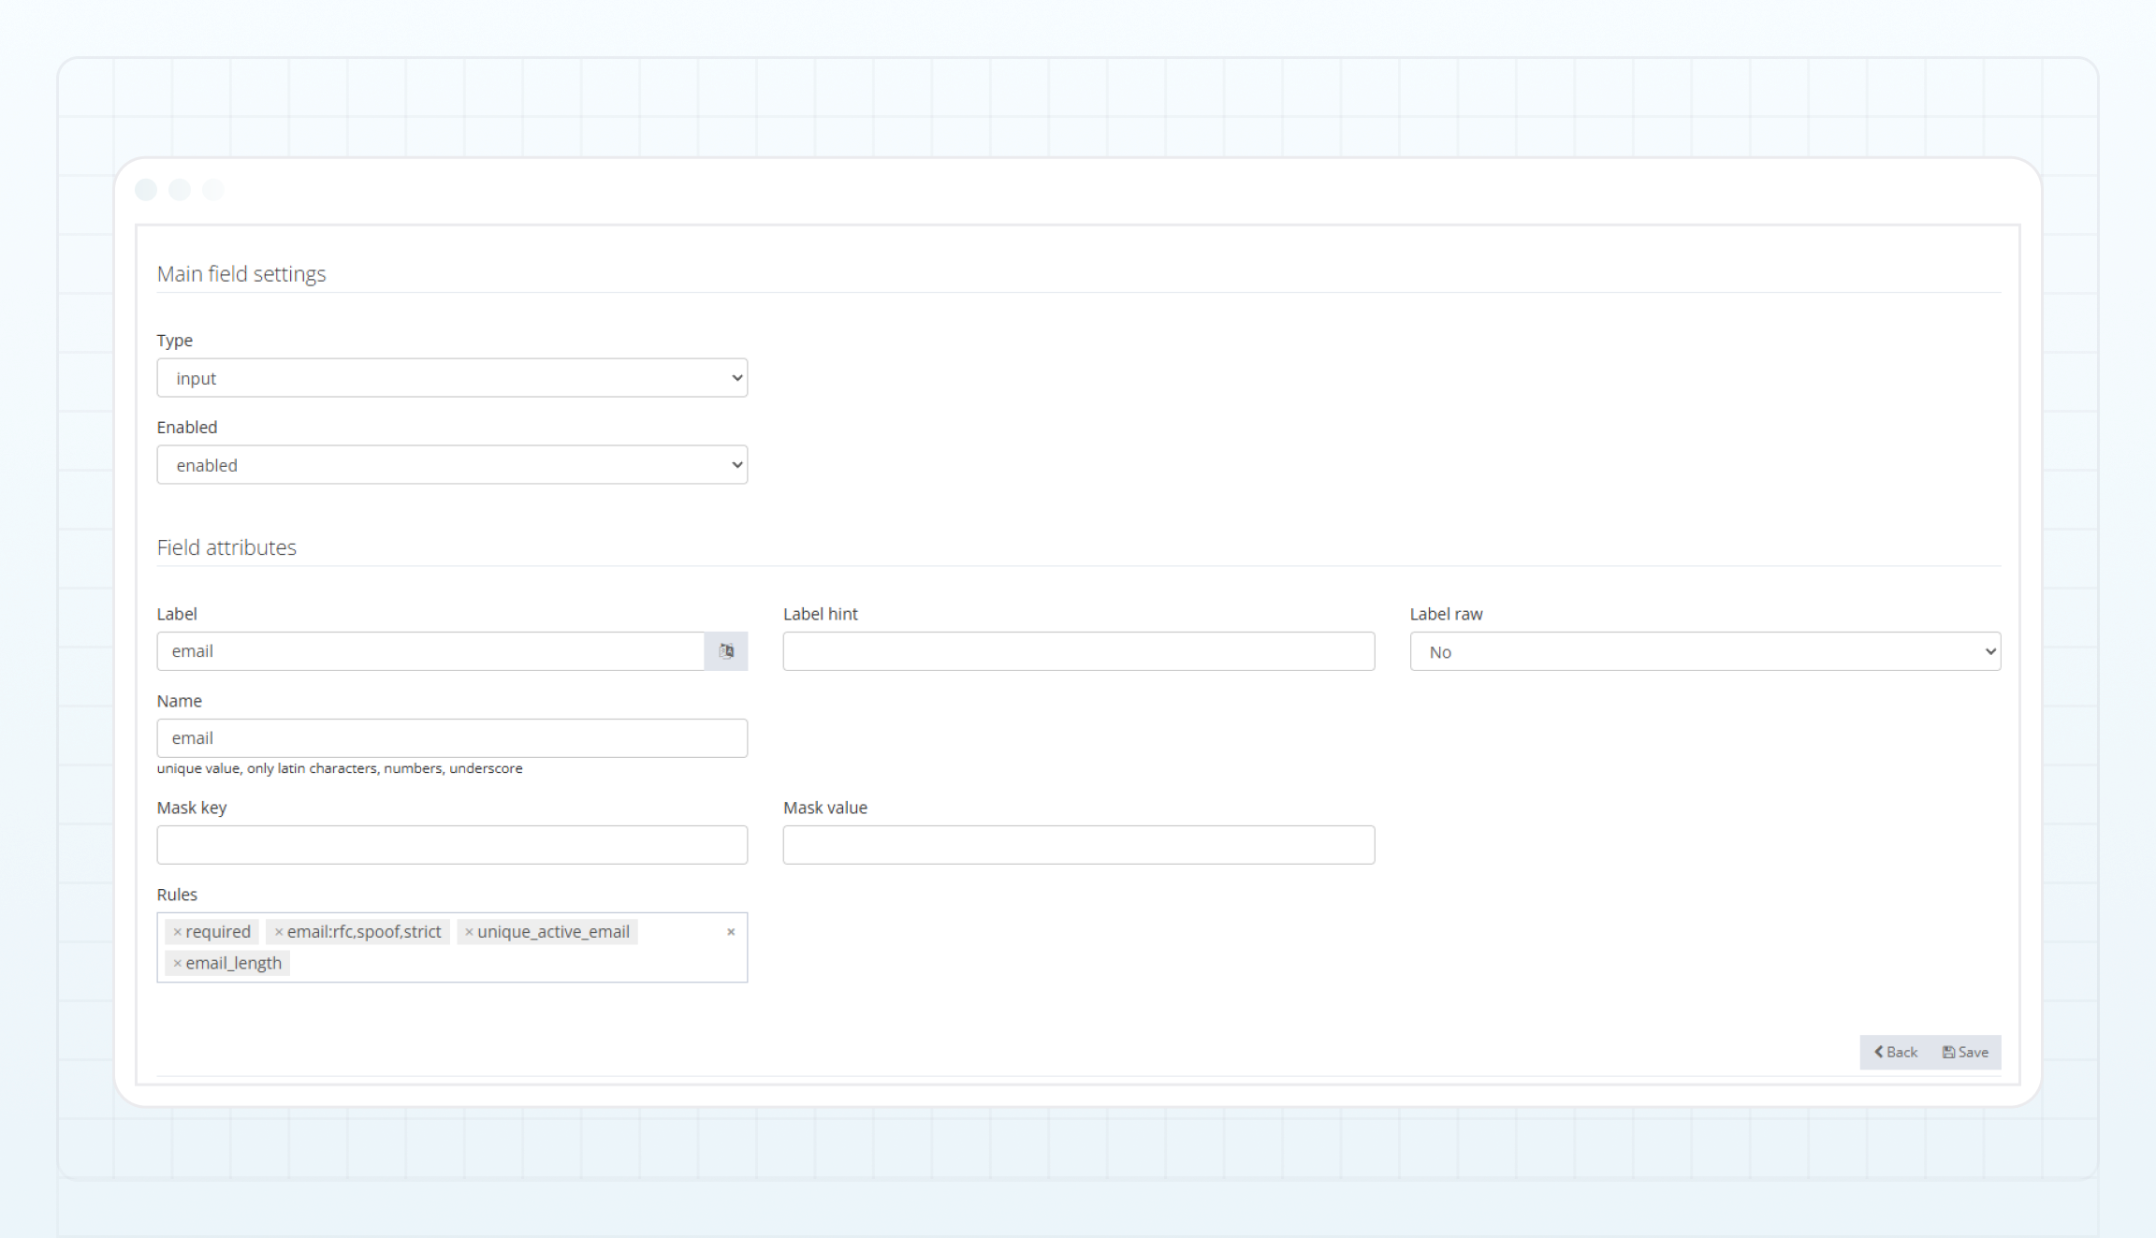
Task: Focus the empty Label hint input
Action: 1078,651
